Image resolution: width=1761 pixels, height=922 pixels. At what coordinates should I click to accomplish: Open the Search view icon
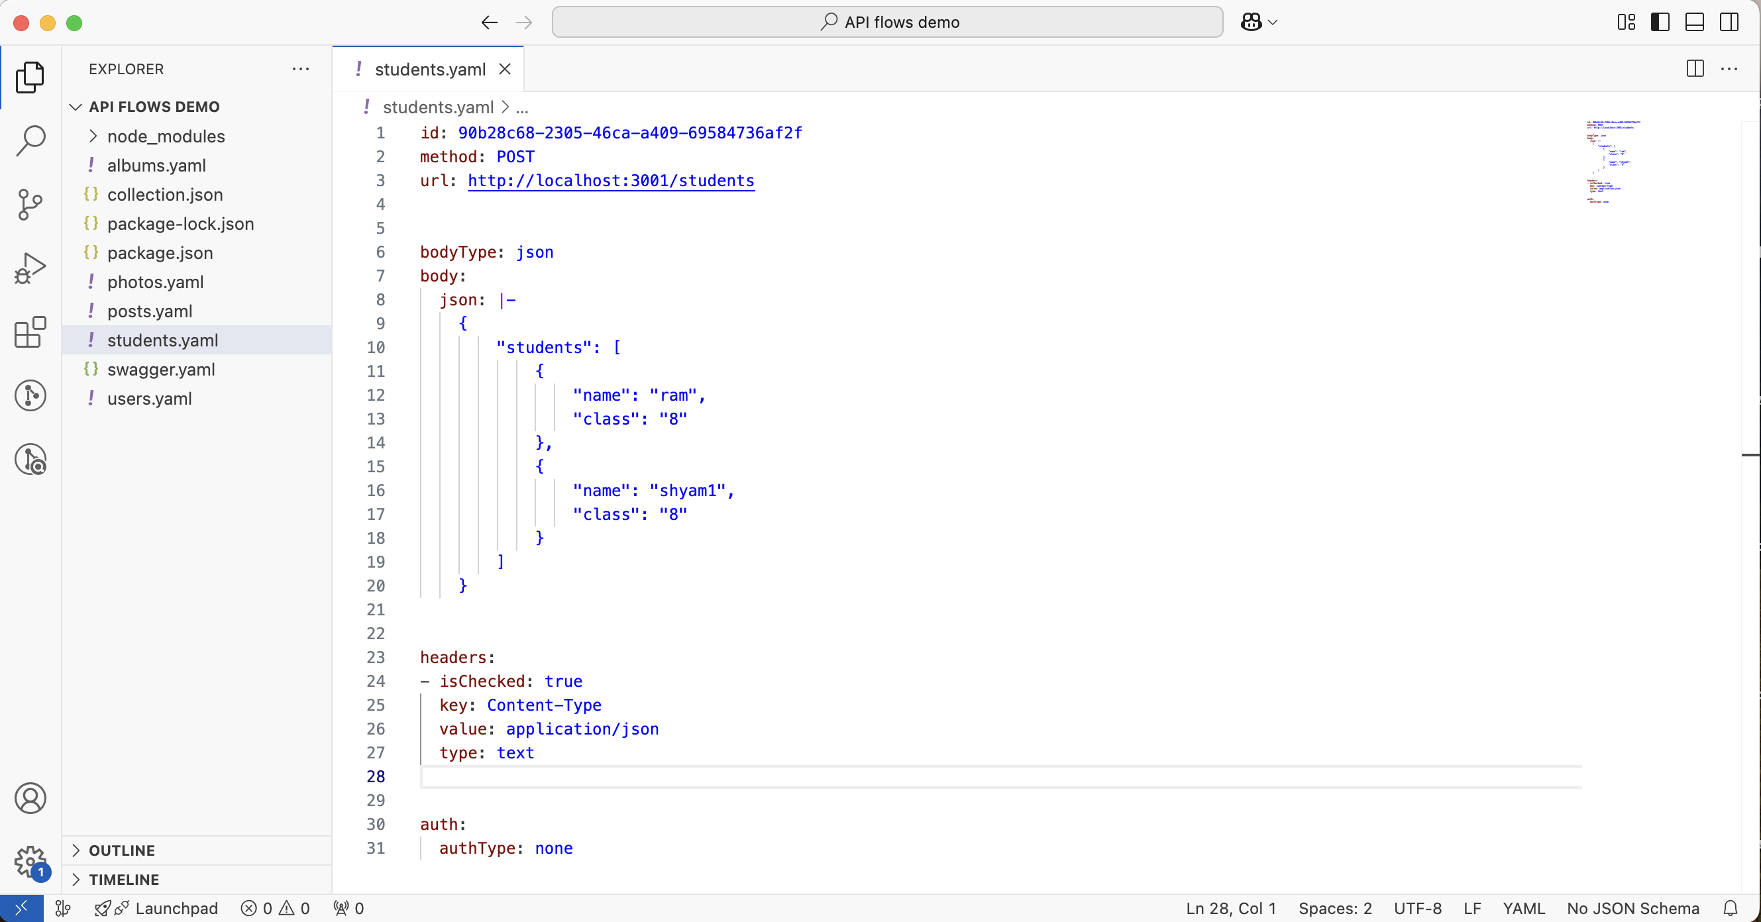click(x=30, y=140)
